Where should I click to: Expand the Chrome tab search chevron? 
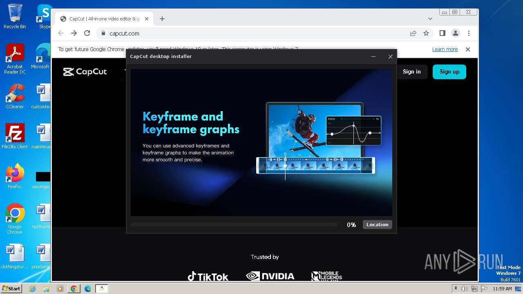point(430,19)
